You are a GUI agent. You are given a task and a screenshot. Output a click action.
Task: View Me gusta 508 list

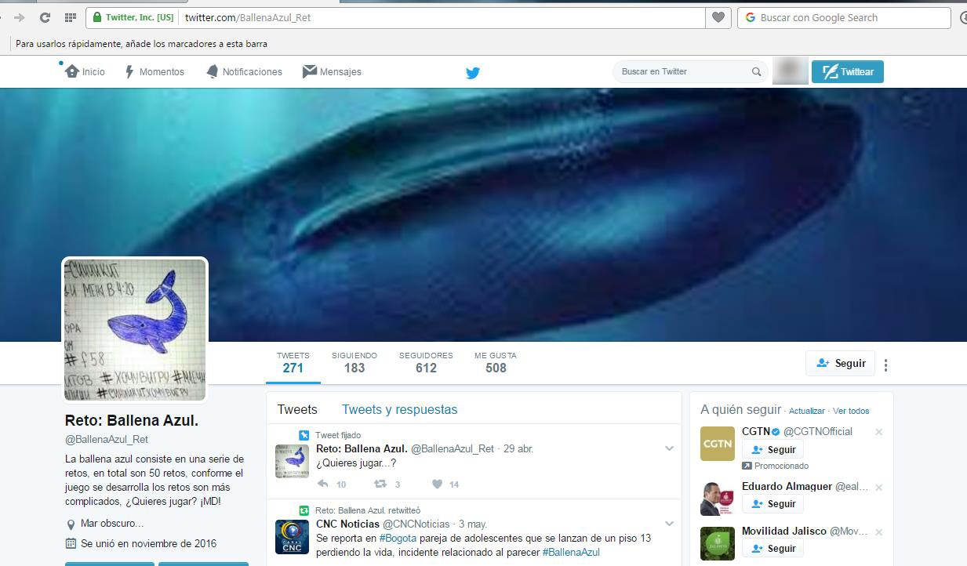(496, 363)
